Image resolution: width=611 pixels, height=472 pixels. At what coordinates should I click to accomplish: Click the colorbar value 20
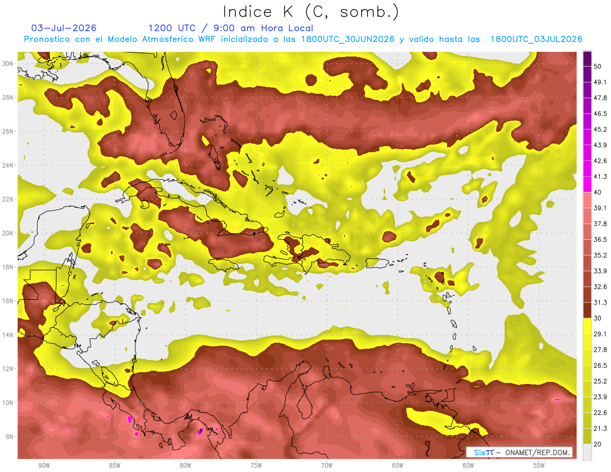598,444
